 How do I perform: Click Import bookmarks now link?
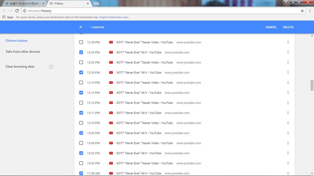point(115,17)
